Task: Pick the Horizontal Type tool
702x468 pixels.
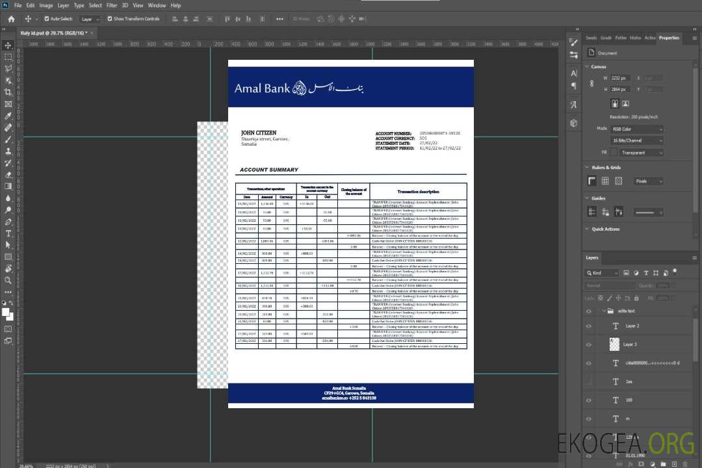Action: pos(8,233)
